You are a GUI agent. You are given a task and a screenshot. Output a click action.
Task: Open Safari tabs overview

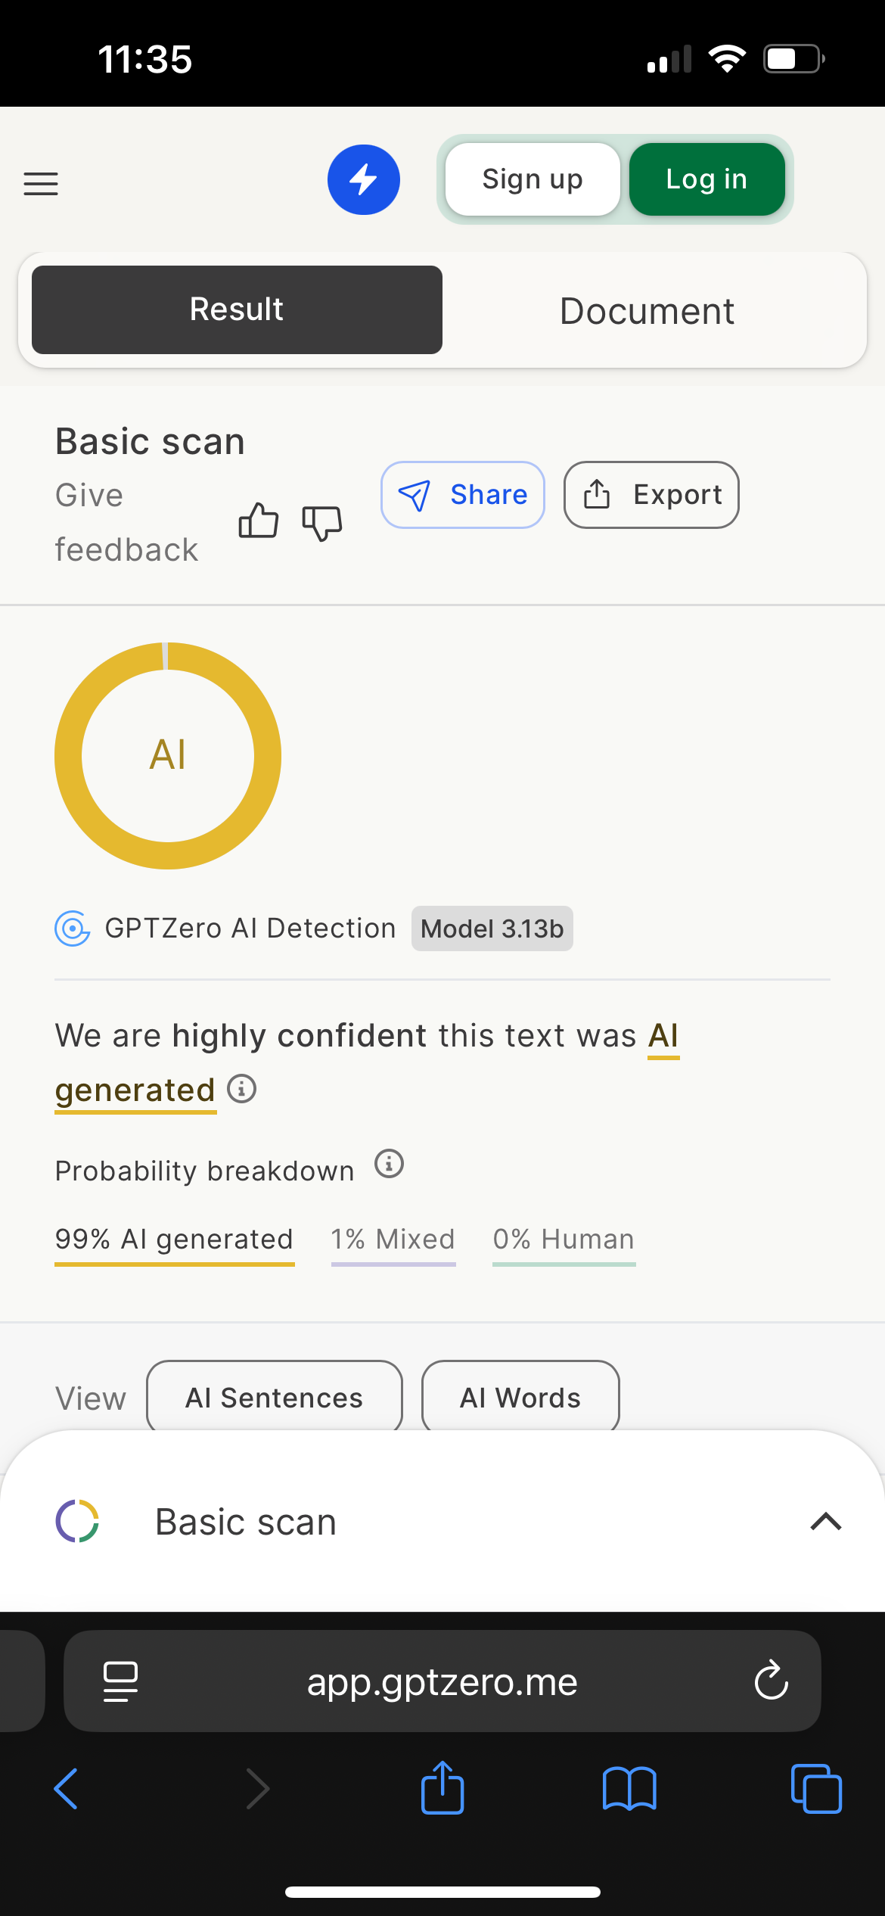[815, 1789]
